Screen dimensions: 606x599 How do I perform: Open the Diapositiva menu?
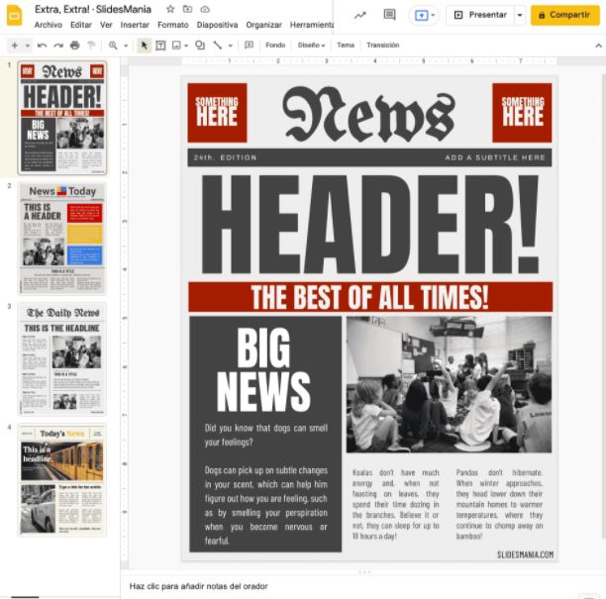coord(217,25)
